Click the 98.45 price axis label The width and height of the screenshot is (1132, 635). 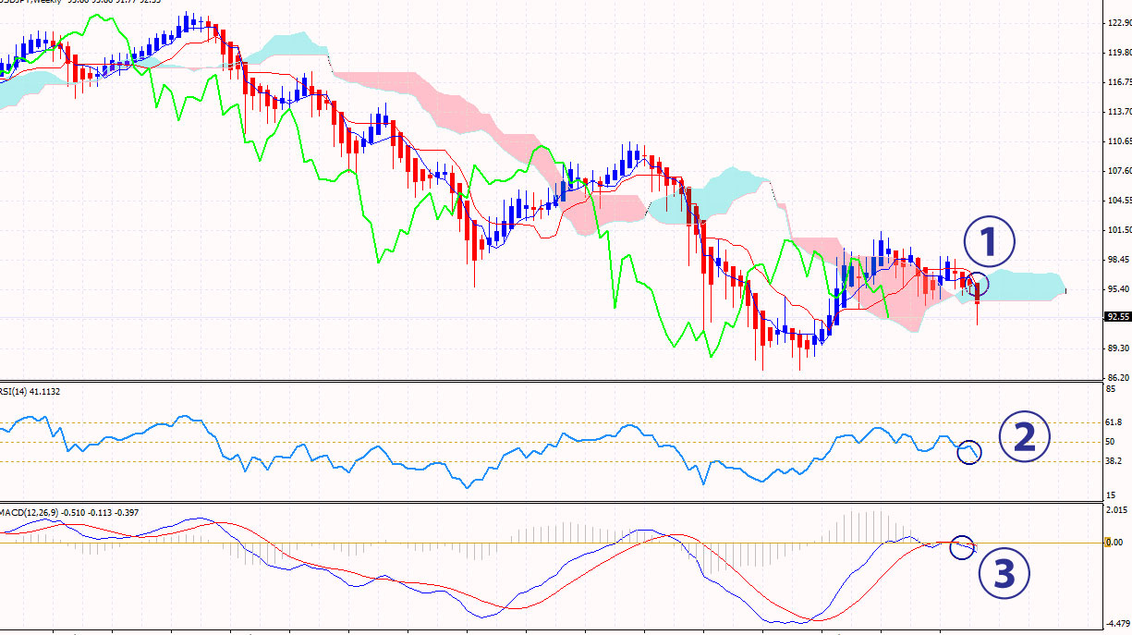(1118, 260)
